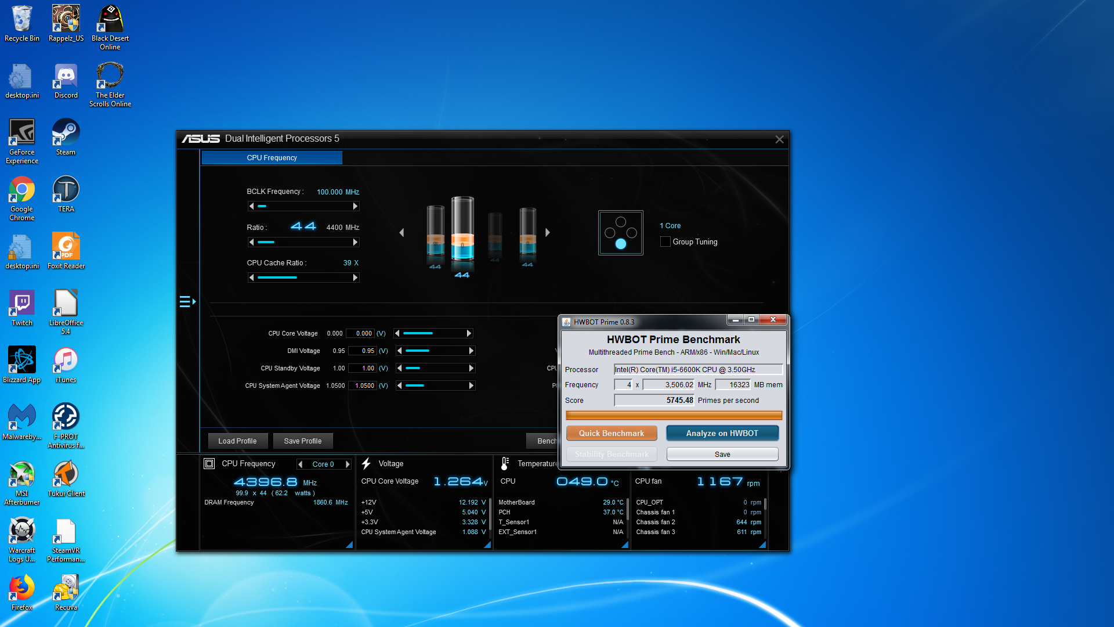Viewport: 1114px width, 627px height.
Task: Click the Temperature thermometer icon
Action: point(505,464)
